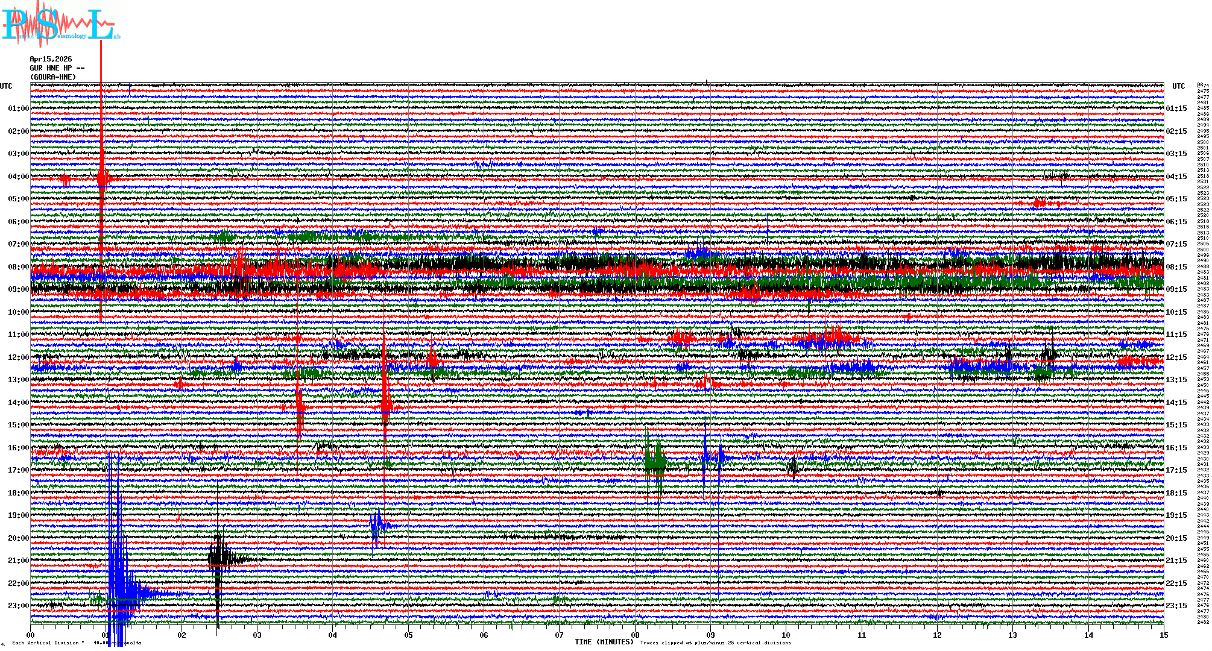Click the 19:15 label on right axis

1176,515
